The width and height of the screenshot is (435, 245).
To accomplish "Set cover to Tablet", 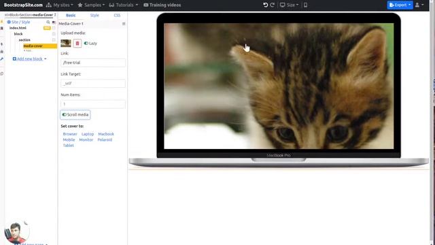I will coord(68,146).
